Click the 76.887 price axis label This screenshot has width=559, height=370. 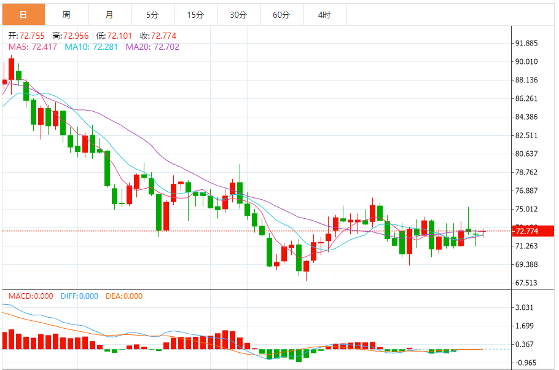click(526, 191)
